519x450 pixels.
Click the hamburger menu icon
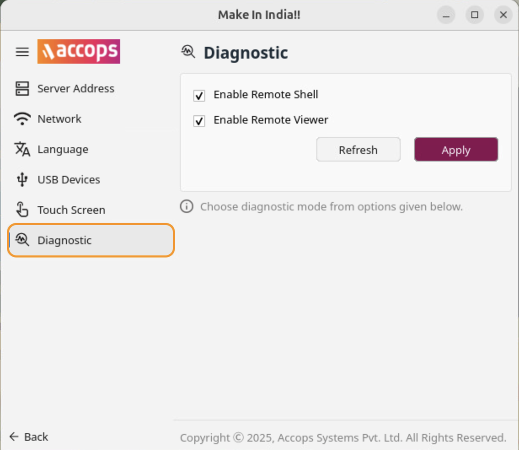[x=22, y=52]
